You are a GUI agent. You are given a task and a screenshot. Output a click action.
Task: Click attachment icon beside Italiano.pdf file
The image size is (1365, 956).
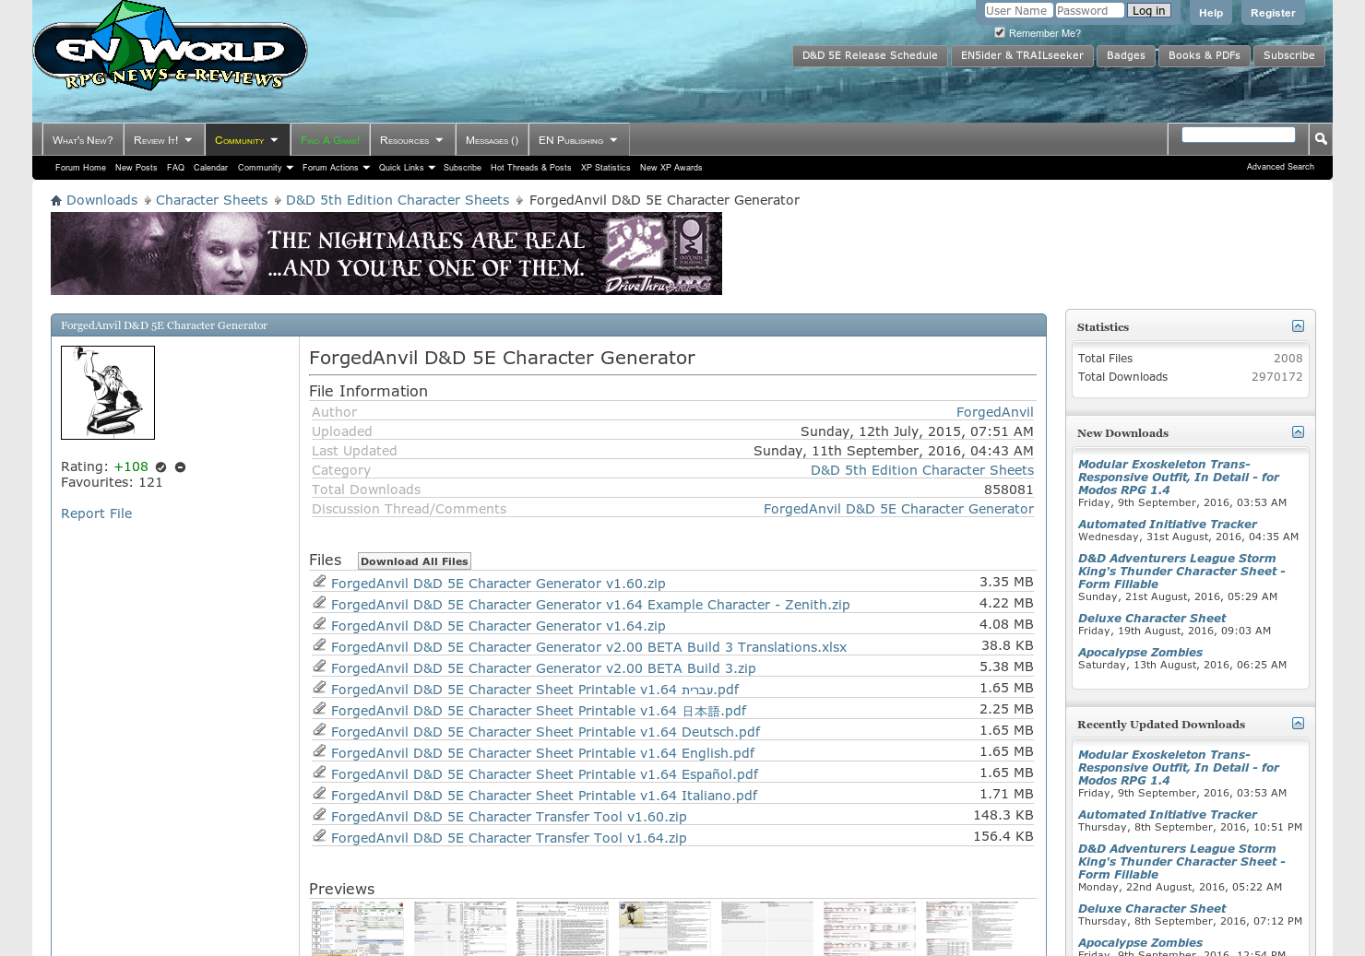pyautogui.click(x=319, y=794)
